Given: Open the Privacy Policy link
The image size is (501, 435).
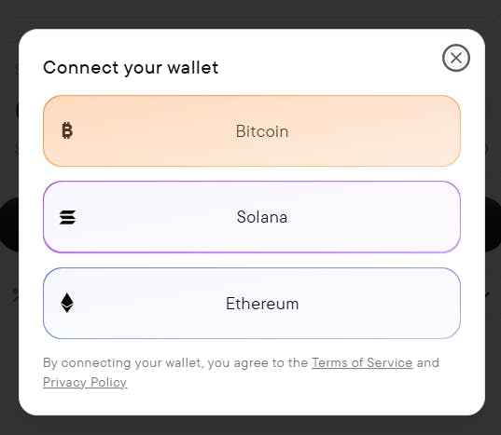Looking at the screenshot, I should coord(85,382).
